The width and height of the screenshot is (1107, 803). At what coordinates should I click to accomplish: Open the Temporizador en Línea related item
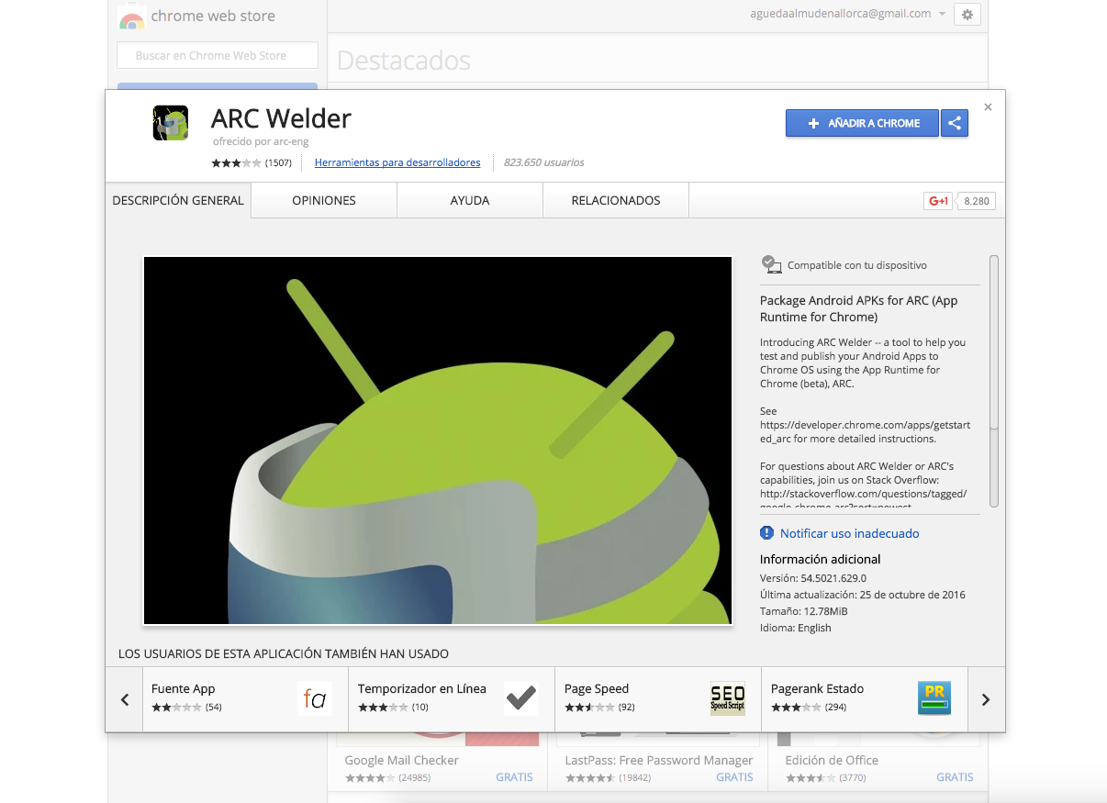click(x=452, y=699)
